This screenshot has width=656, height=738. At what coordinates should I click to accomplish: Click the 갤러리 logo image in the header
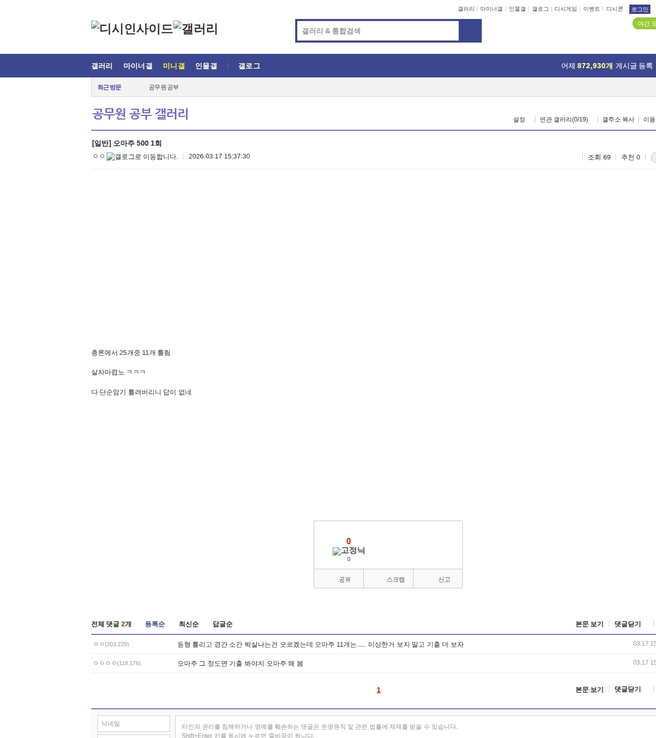pos(195,29)
